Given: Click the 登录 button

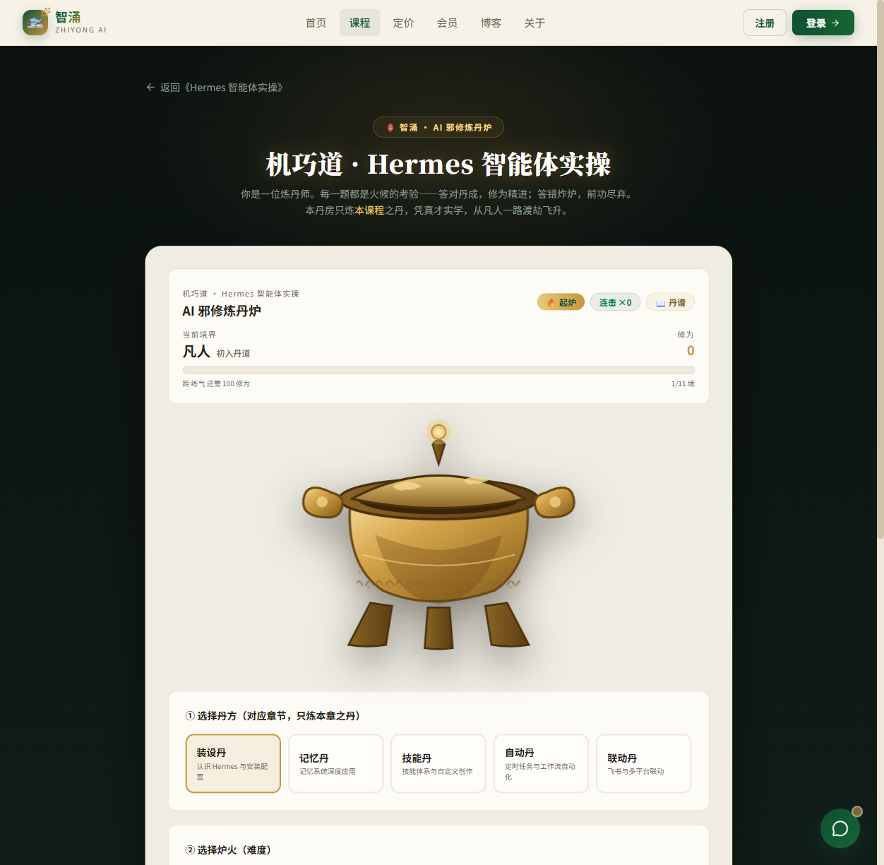Looking at the screenshot, I should [x=823, y=23].
